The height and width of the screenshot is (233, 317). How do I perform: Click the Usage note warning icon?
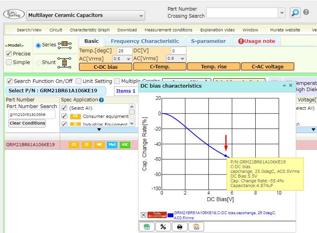pyautogui.click(x=241, y=41)
